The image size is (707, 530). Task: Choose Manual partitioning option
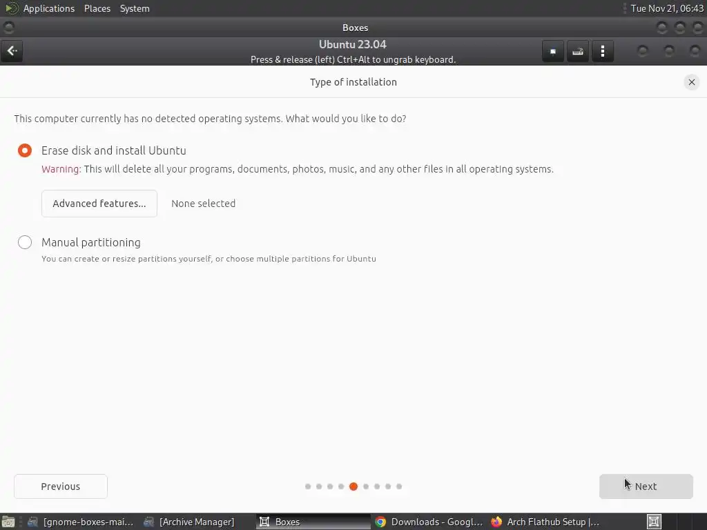[x=25, y=242]
